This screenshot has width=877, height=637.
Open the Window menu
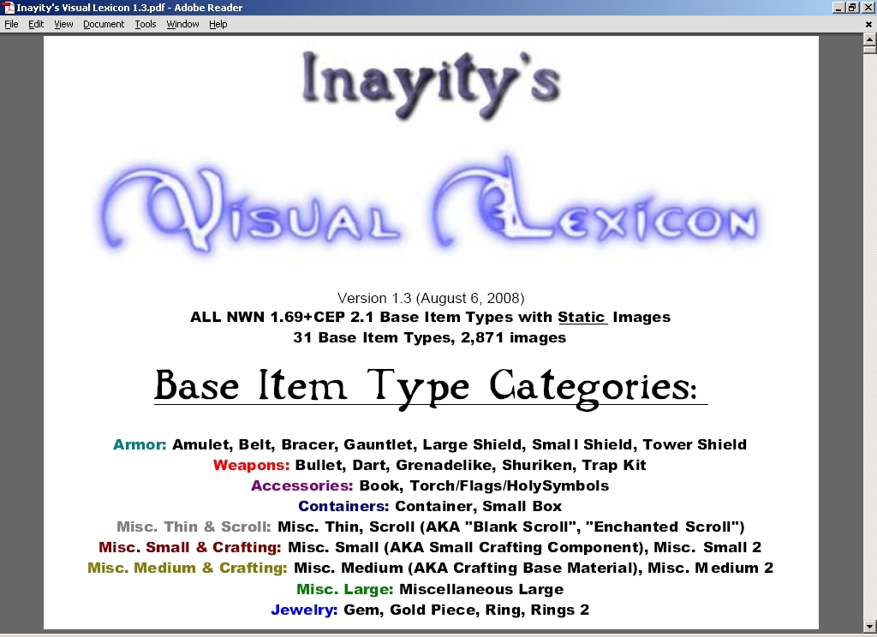click(182, 24)
